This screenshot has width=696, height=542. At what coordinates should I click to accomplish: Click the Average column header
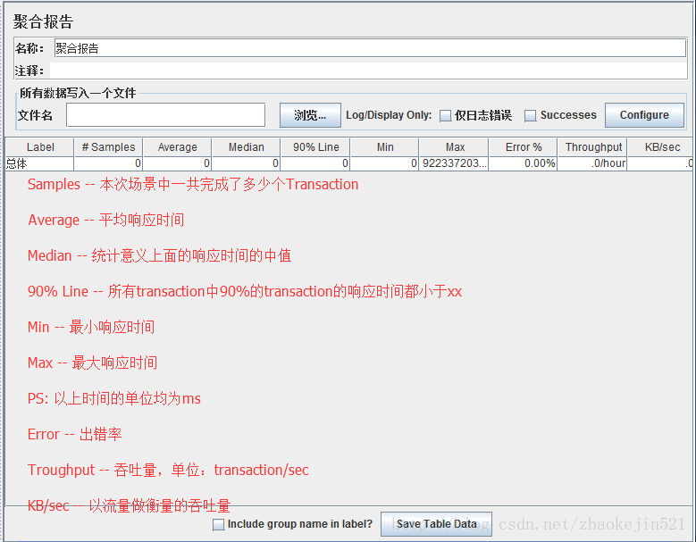coord(177,146)
